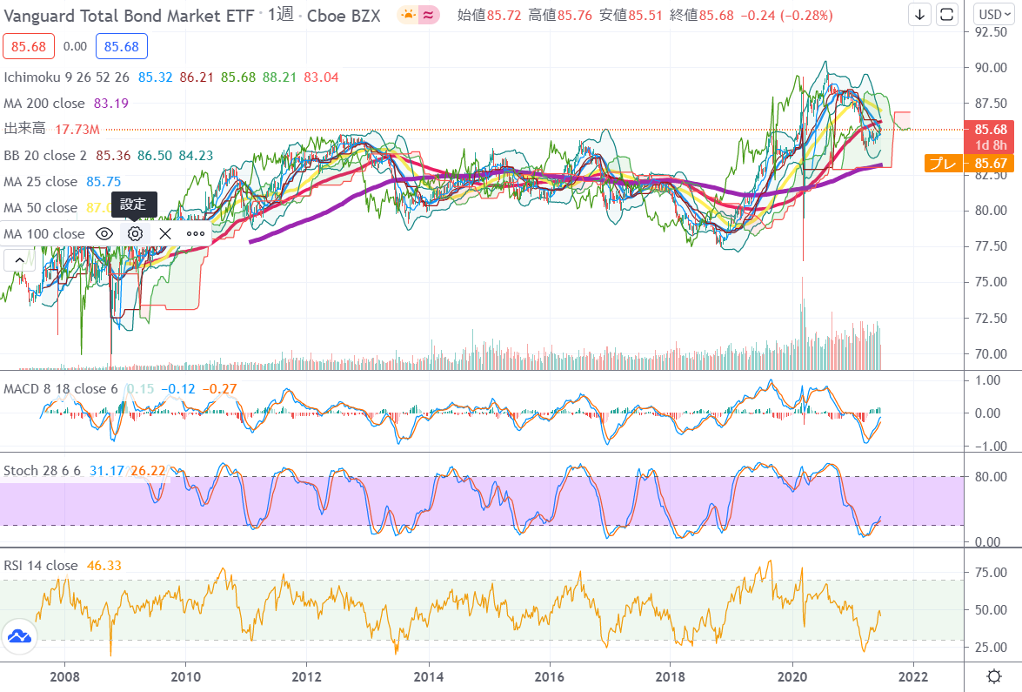Select the MA 50 close legend
The image size is (1022, 692).
tap(40, 207)
